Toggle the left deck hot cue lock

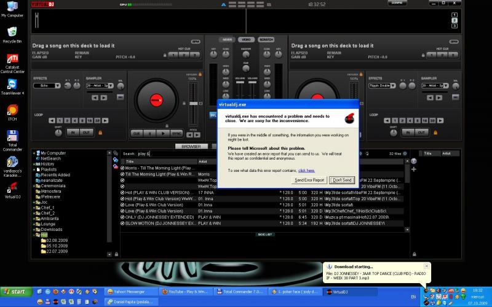point(165,55)
